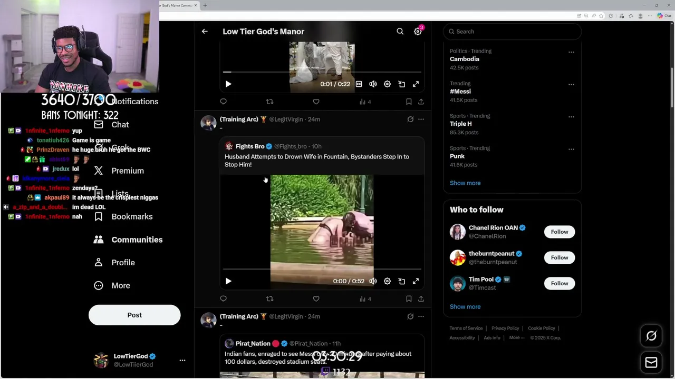Viewport: 675px width, 379px height.
Task: Open the Privacy Policy link
Action: 505,328
